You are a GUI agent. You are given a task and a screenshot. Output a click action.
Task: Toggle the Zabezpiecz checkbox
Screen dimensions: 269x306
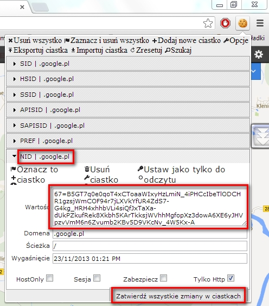click(x=163, y=278)
